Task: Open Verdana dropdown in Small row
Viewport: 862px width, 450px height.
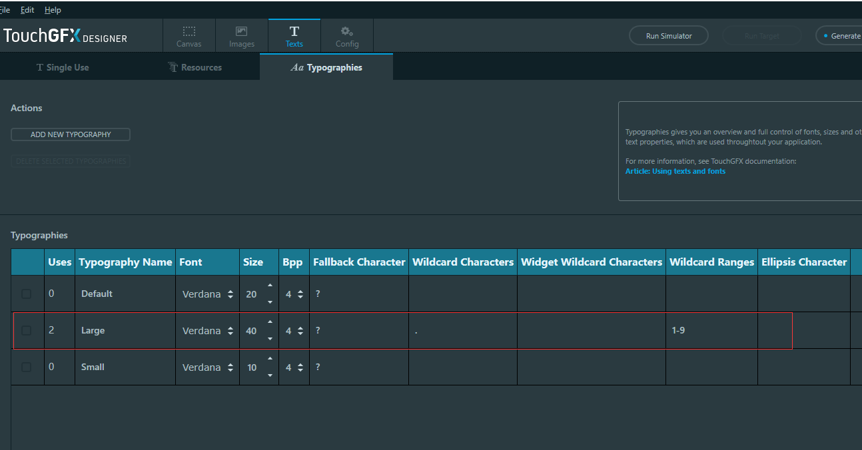Action: coord(230,367)
